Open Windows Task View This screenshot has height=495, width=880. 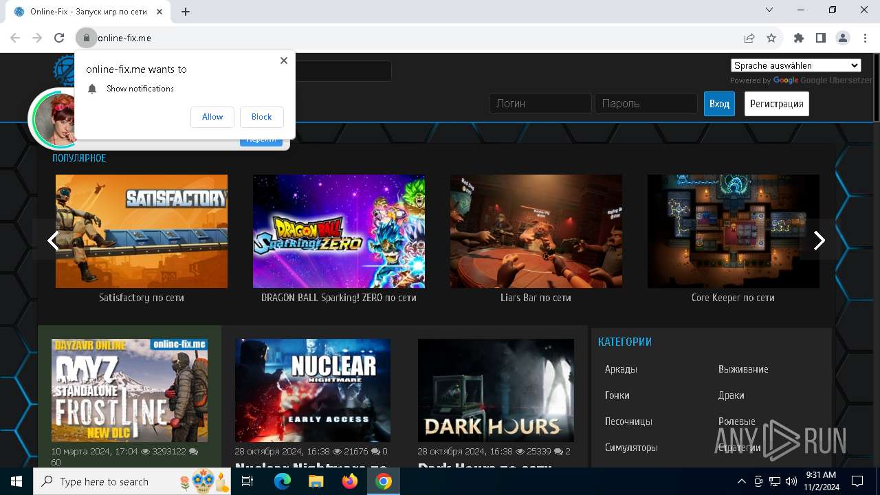click(247, 481)
